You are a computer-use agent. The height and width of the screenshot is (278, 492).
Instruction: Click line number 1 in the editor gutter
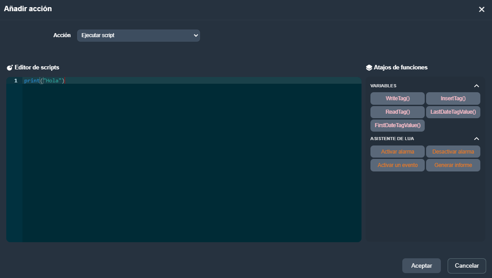(x=16, y=80)
